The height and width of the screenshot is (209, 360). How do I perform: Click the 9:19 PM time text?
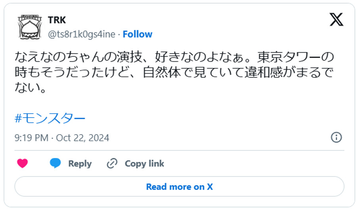click(x=31, y=138)
